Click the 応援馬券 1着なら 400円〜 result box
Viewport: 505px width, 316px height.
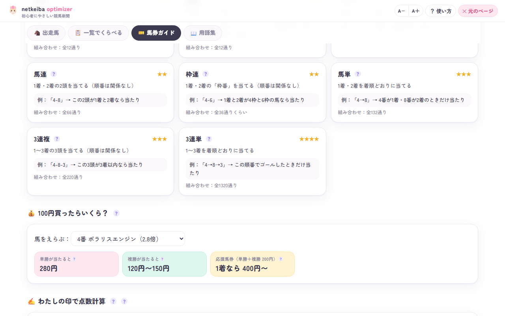click(252, 264)
